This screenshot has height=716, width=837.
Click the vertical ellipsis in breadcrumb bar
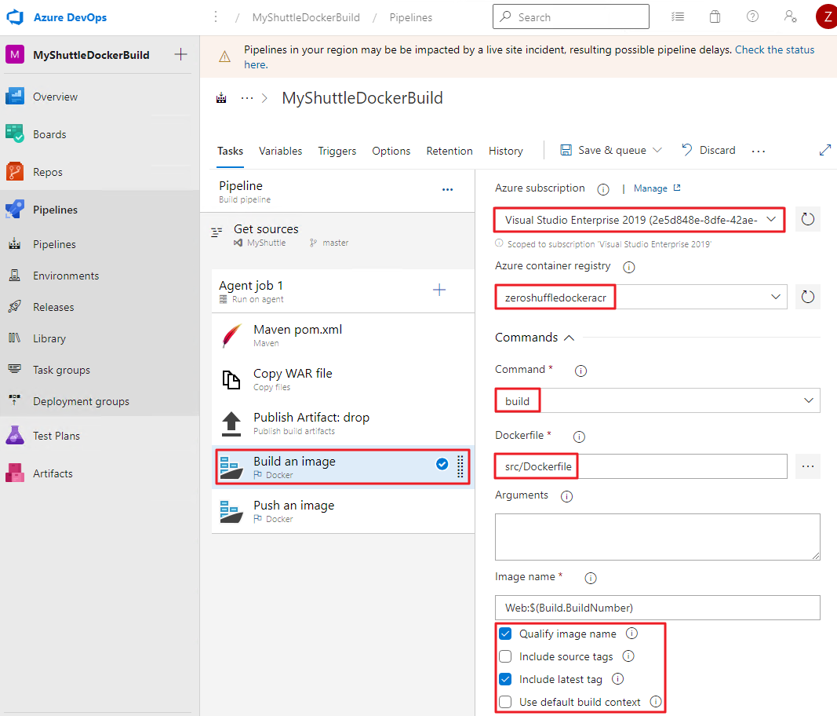click(x=216, y=17)
